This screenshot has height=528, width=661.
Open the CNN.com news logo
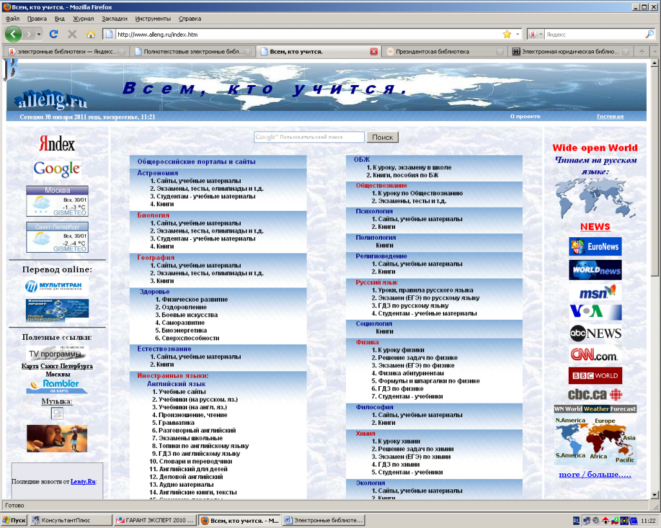[595, 355]
